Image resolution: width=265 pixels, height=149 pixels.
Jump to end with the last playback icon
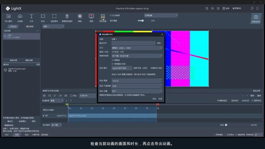point(66,96)
